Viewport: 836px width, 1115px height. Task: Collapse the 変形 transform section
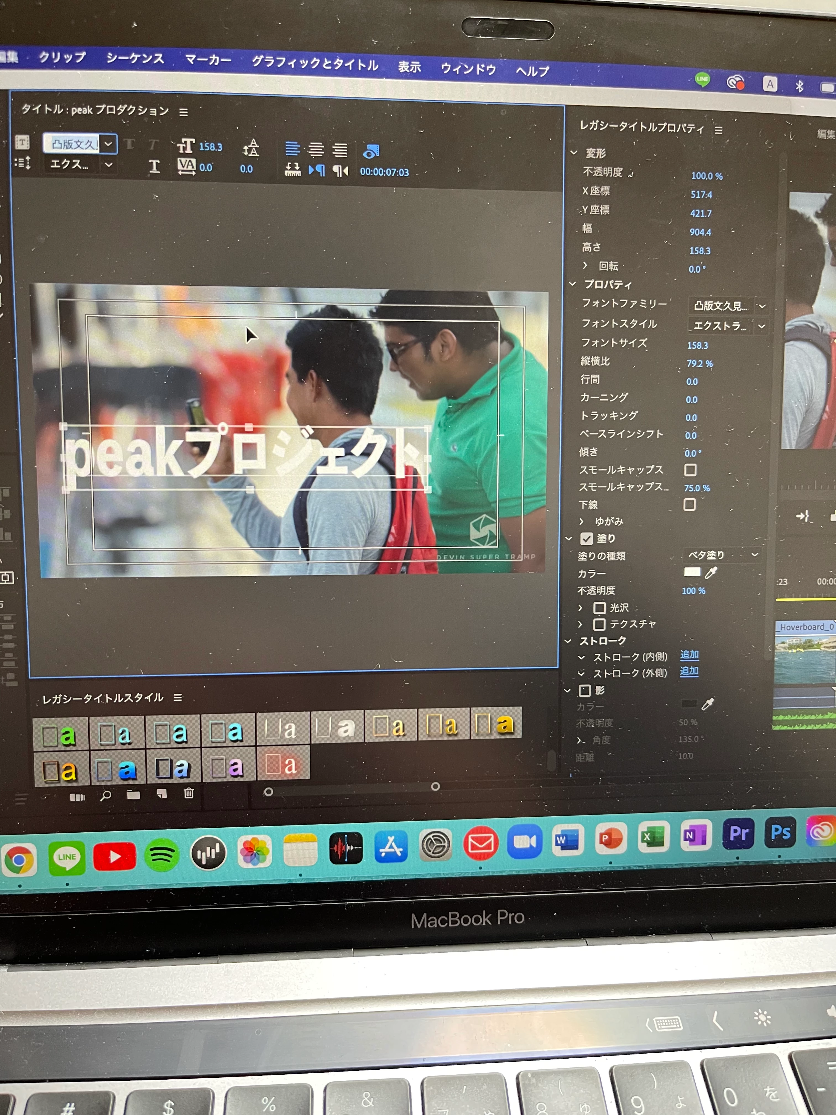[573, 152]
